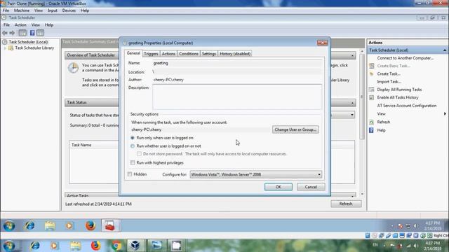Expand the Task Scheduler Library tree node
The height and width of the screenshot is (252, 449).
point(5,48)
